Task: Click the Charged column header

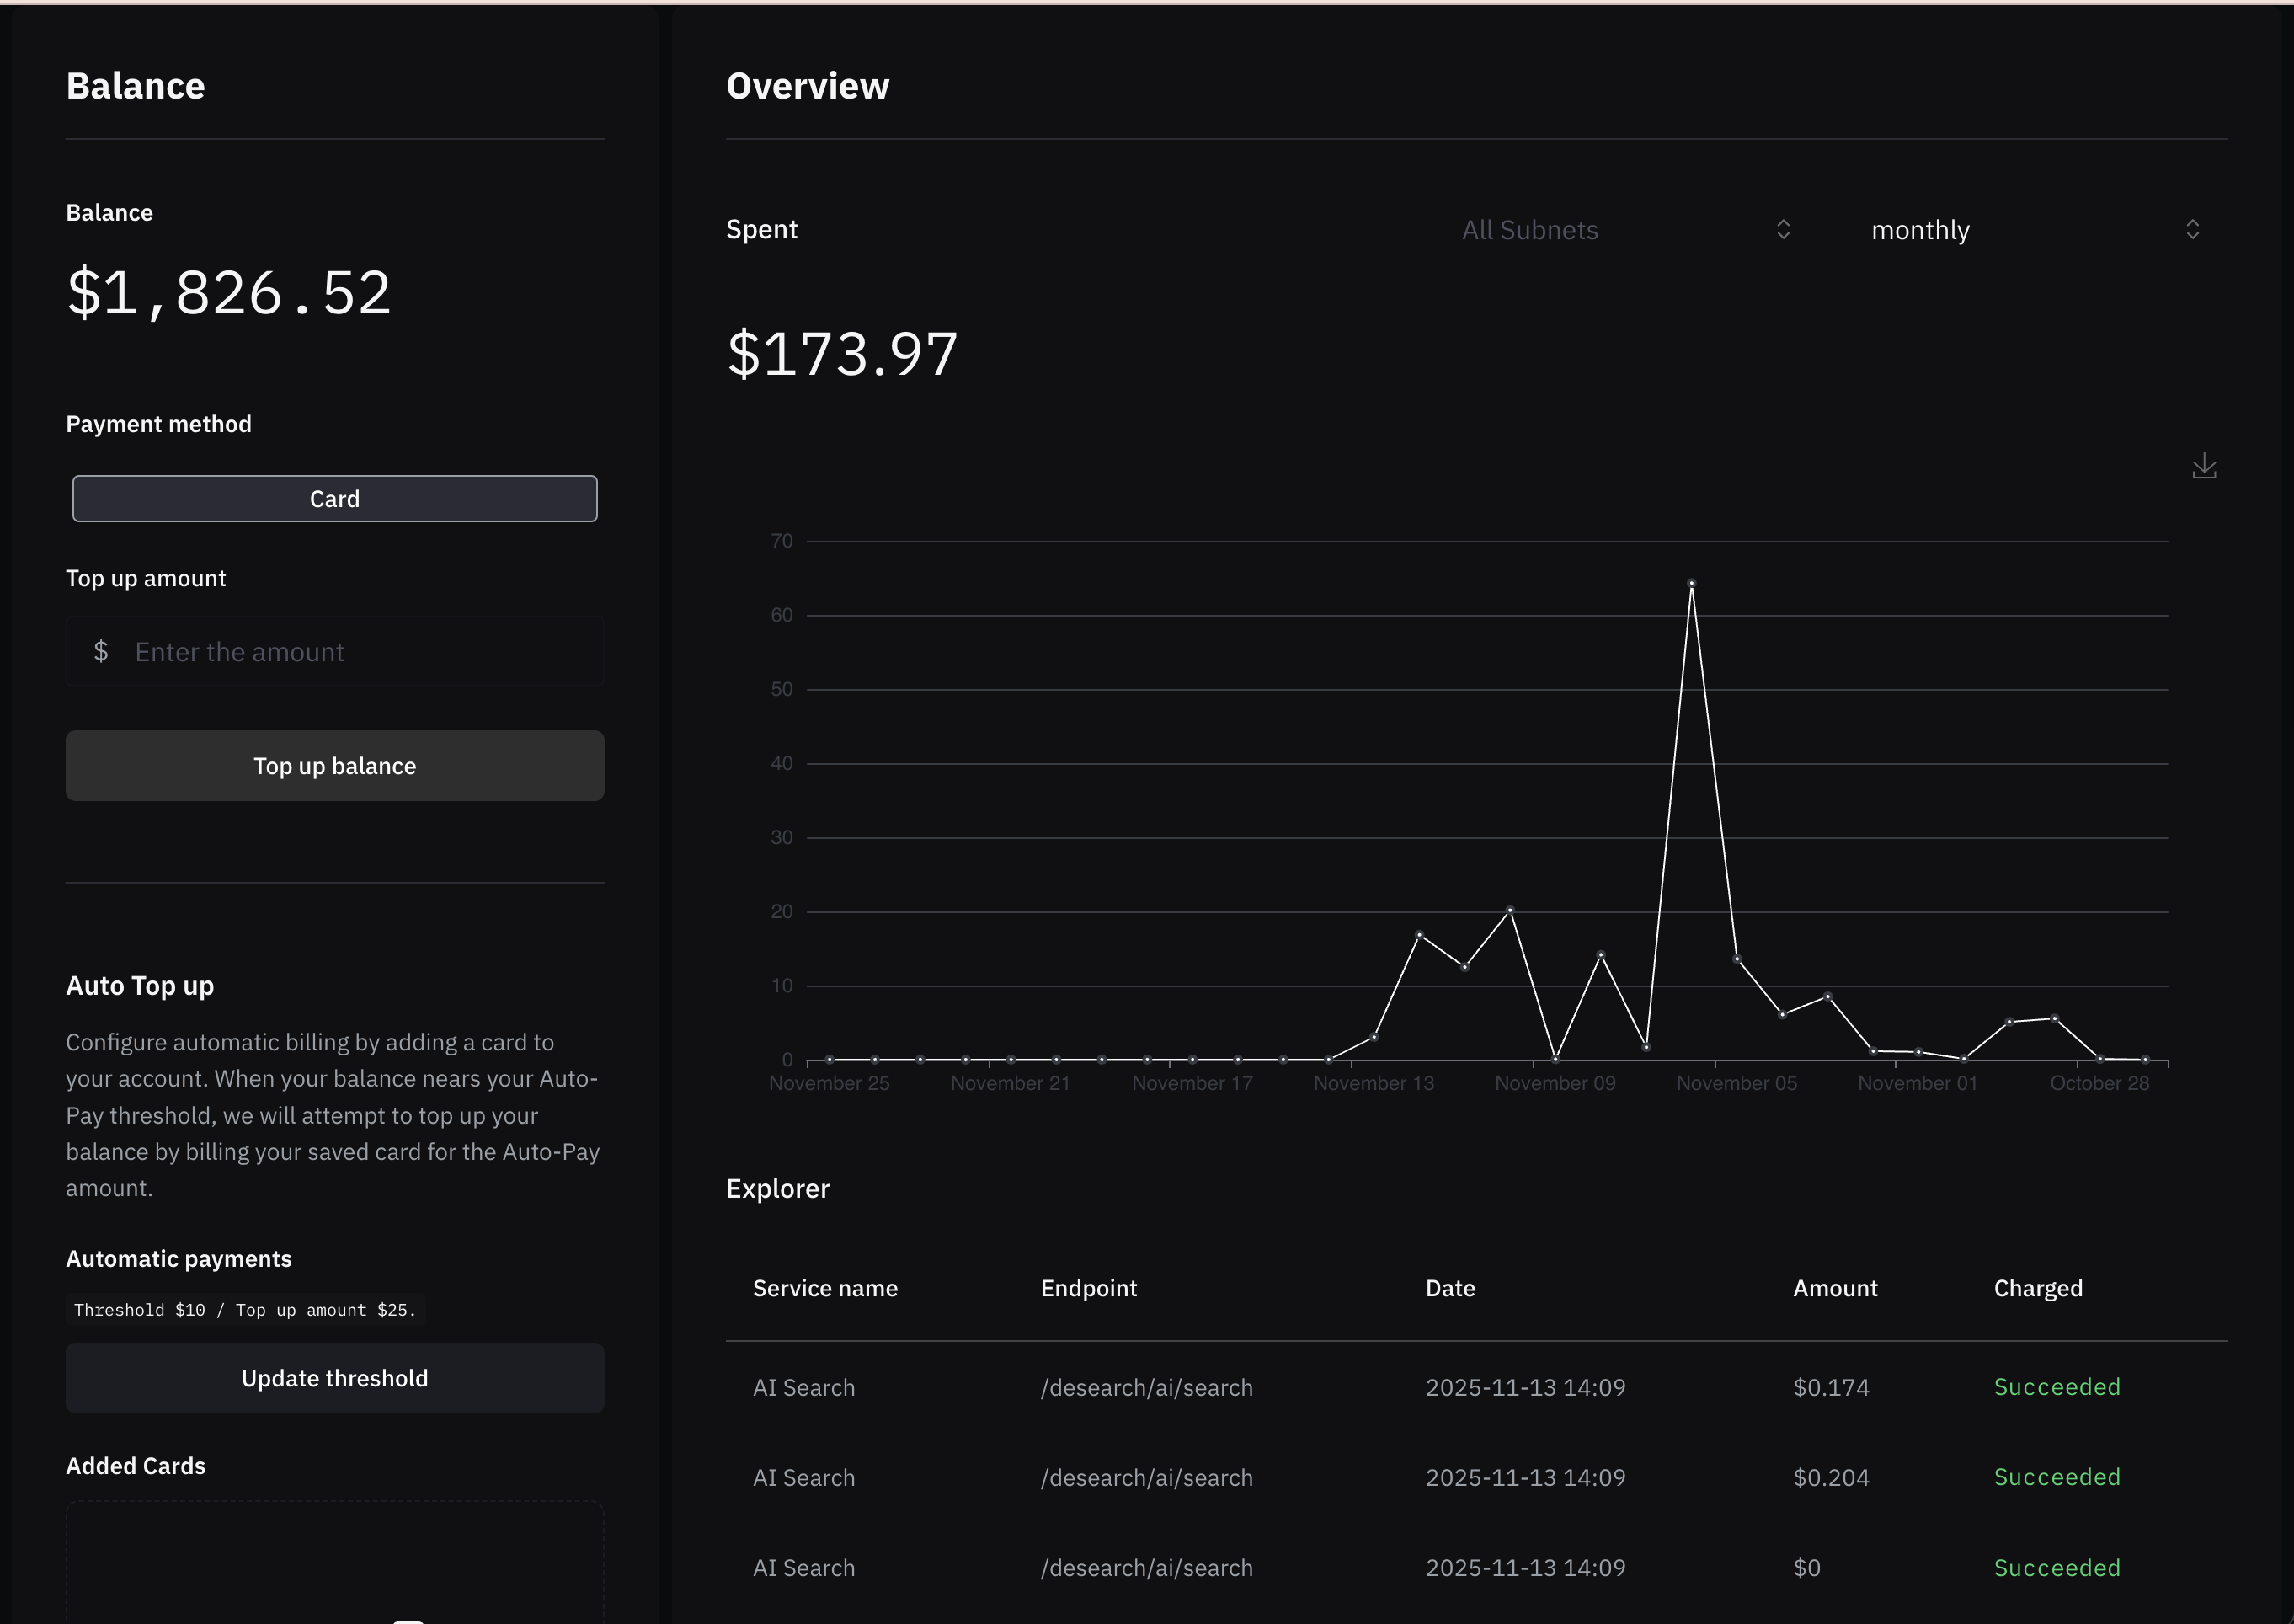Action: [2037, 1288]
